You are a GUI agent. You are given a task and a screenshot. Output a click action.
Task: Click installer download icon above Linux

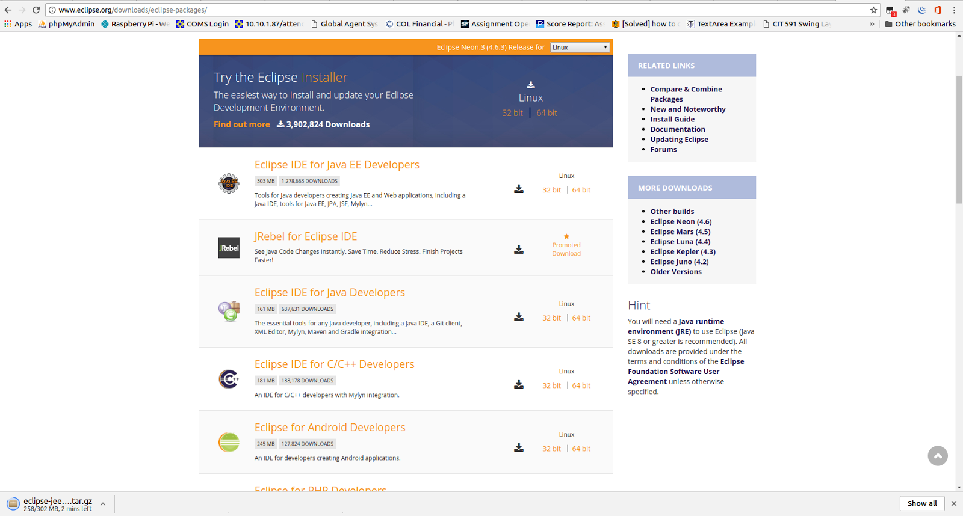[531, 85]
